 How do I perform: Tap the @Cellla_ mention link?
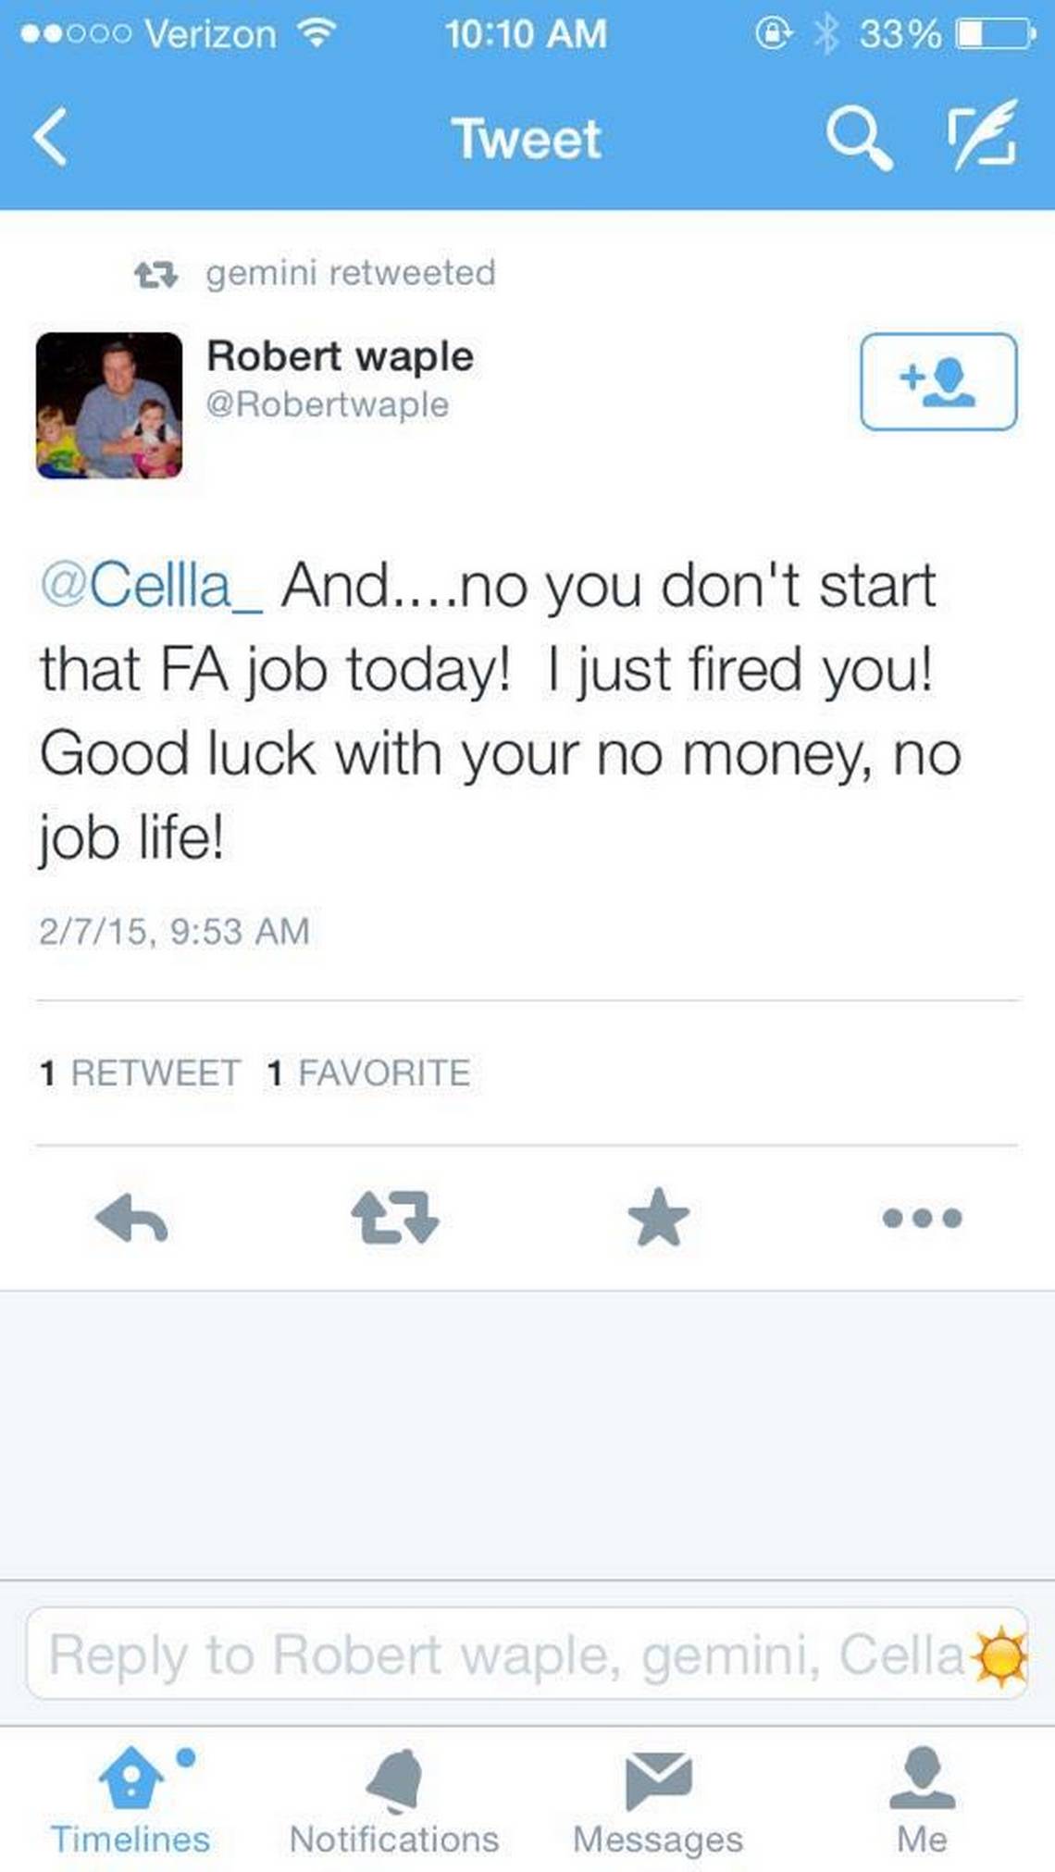pos(151,586)
